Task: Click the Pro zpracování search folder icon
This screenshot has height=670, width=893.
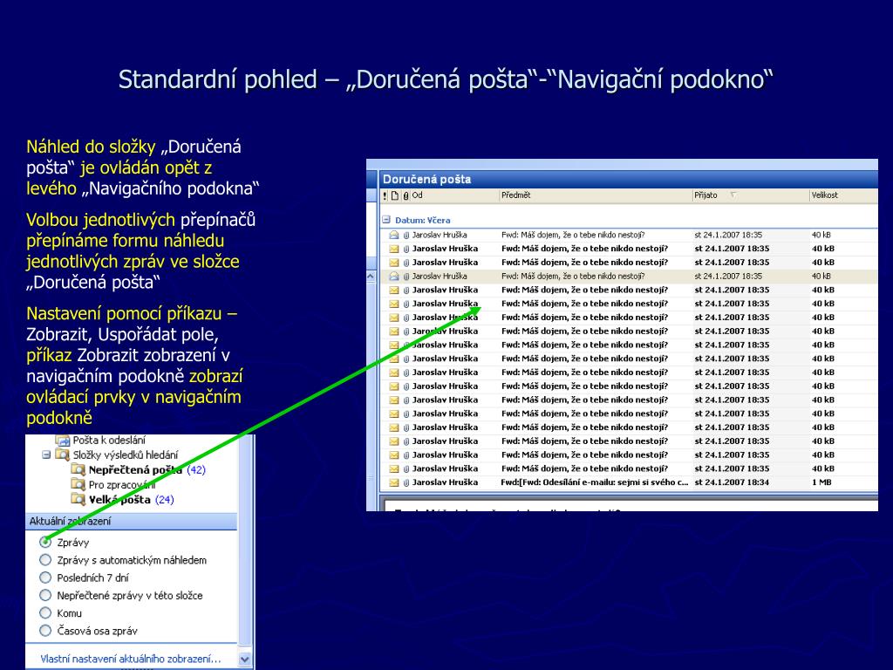Action: pos(78,485)
